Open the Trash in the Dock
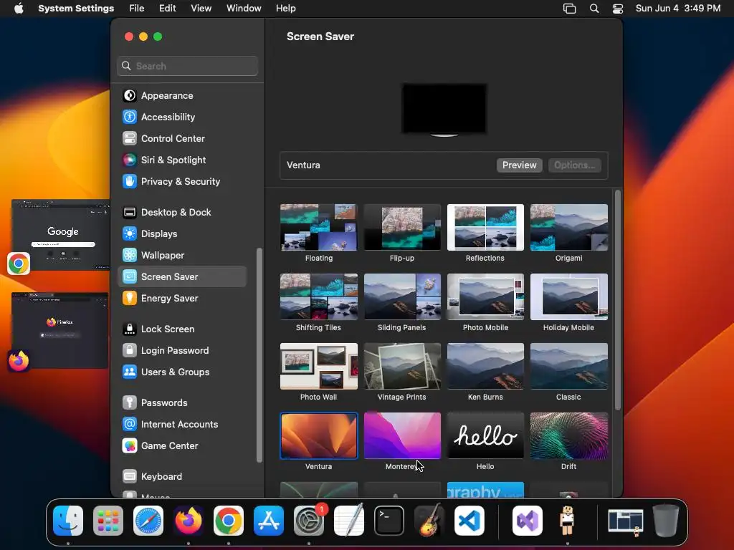 click(666, 521)
